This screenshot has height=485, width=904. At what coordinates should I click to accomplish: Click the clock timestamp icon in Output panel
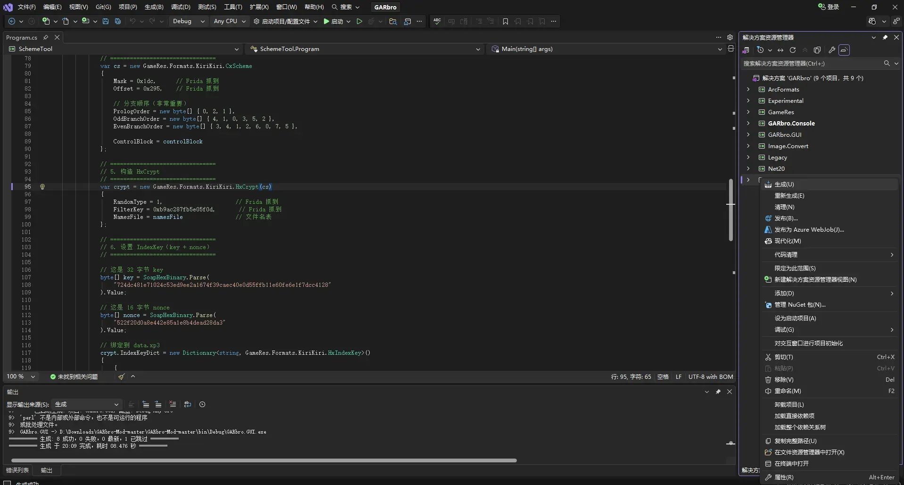click(x=202, y=404)
